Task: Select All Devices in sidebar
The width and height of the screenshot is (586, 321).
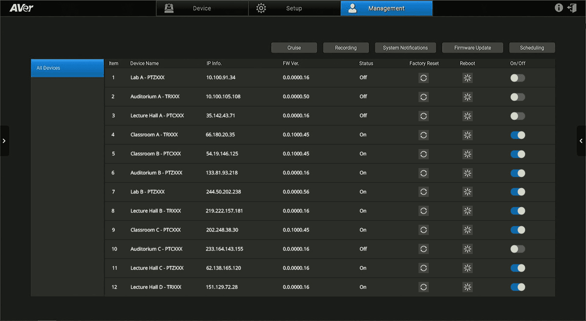Action: pyautogui.click(x=67, y=68)
